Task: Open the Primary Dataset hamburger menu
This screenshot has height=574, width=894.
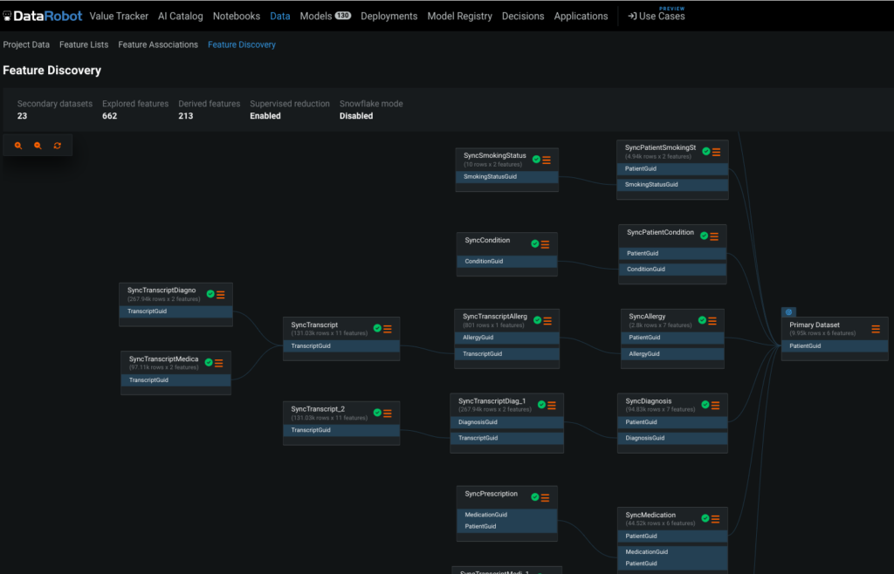Action: (x=875, y=329)
